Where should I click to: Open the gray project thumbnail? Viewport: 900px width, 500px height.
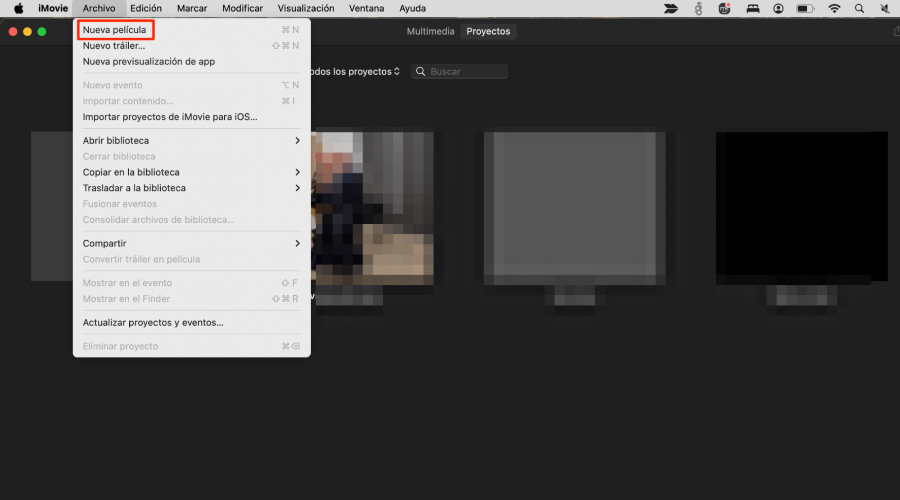click(x=574, y=208)
